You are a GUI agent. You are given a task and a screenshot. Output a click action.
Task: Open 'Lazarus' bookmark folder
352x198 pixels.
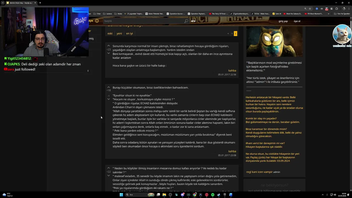[108, 13]
